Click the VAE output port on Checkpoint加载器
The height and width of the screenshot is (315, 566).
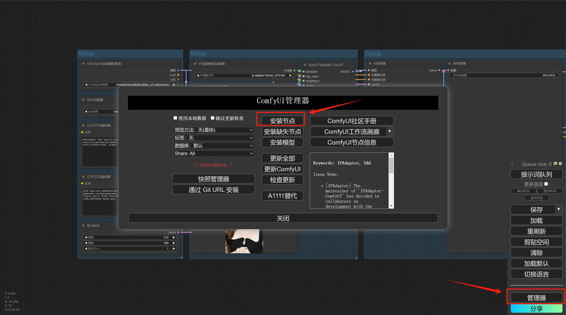pyautogui.click(x=178, y=80)
